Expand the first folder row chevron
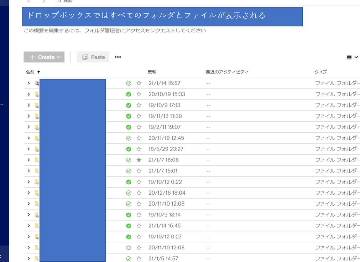Viewport: 360px width, 262px height. pos(28,83)
